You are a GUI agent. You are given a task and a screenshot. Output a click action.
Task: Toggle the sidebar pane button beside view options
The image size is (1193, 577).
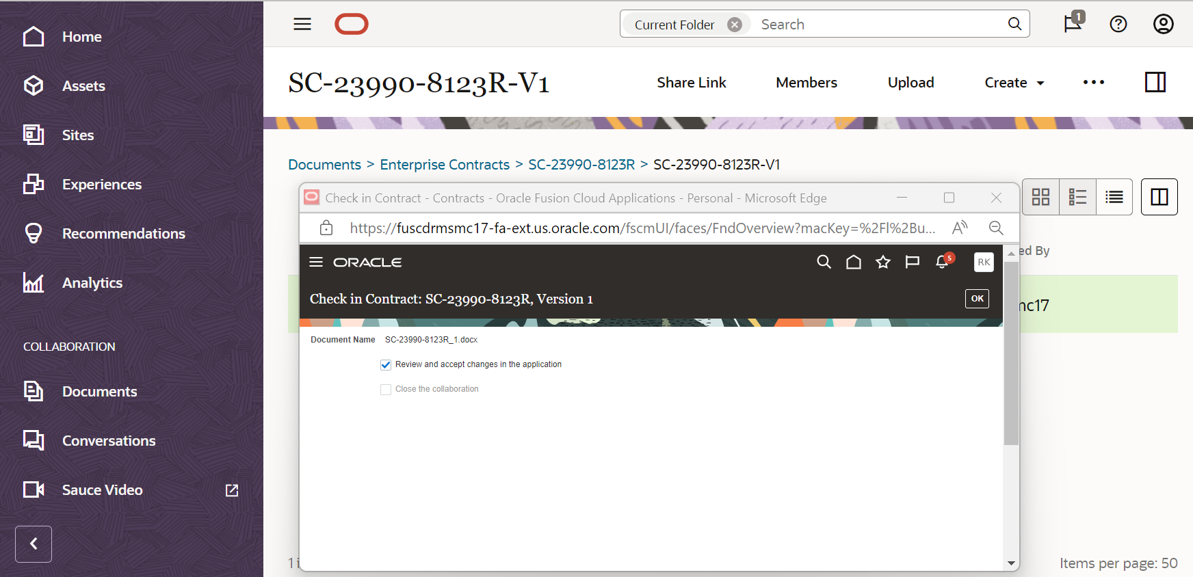(1159, 197)
